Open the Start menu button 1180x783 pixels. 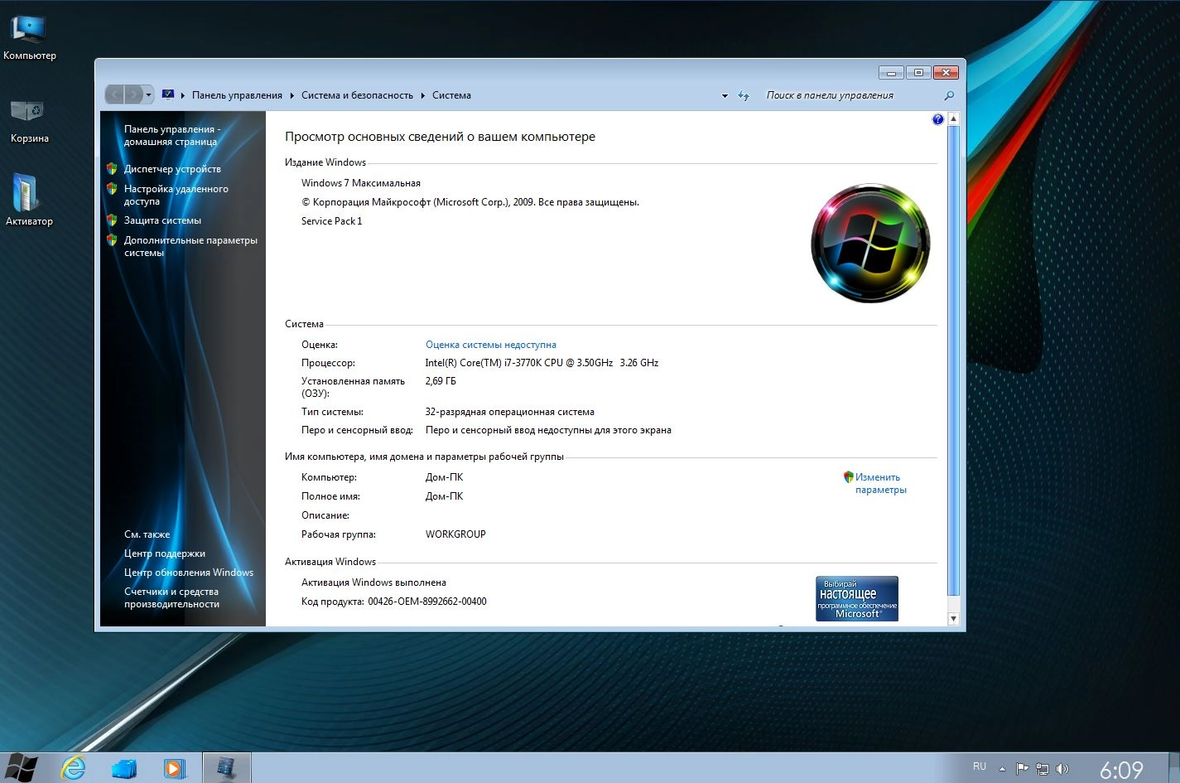click(20, 768)
